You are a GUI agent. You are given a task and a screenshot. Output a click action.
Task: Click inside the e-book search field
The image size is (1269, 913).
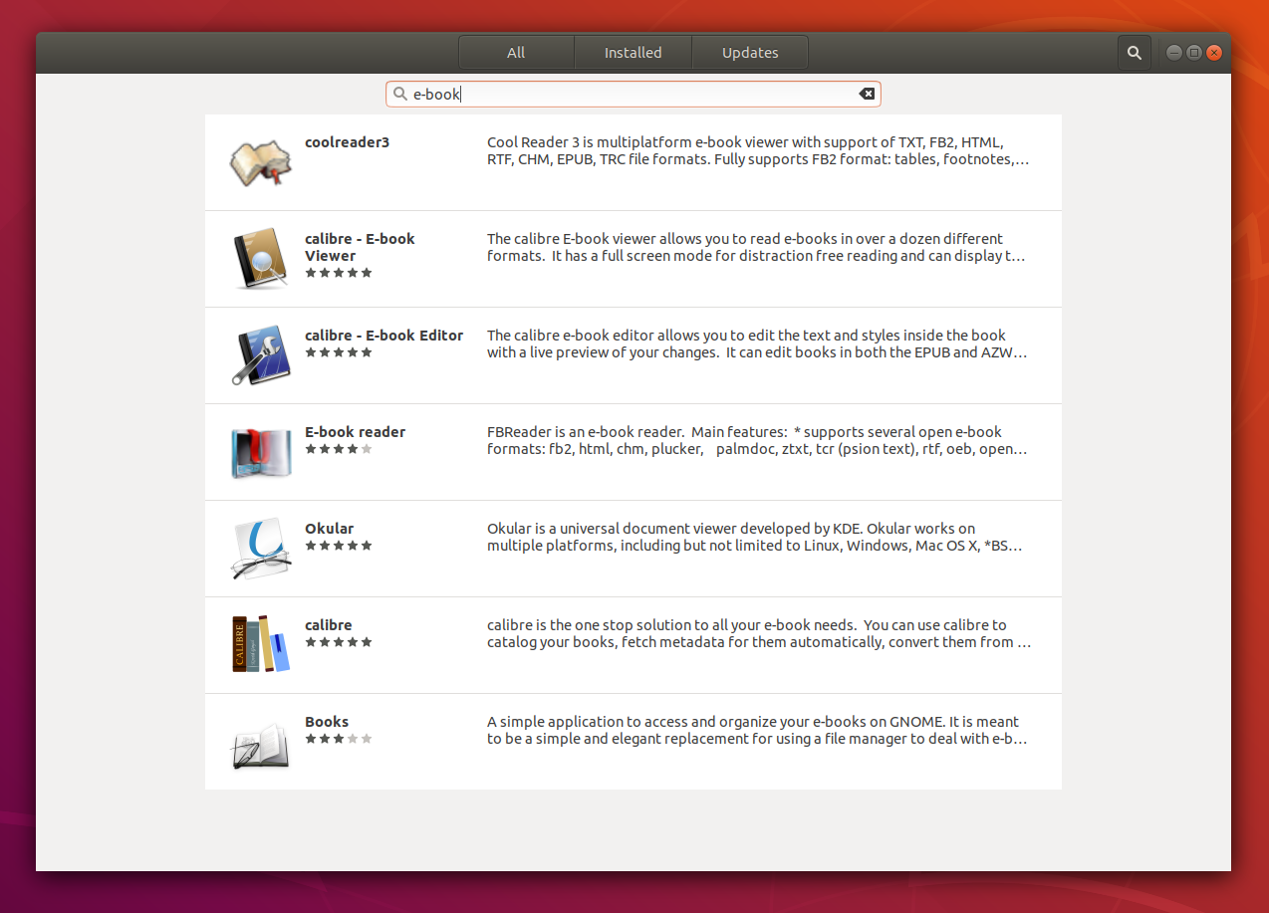pyautogui.click(x=634, y=94)
